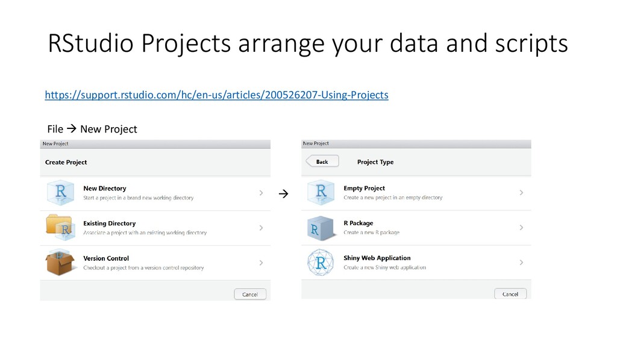This screenshot has width=617, height=347.
Task: Click the Existing Directory folder icon
Action: click(x=60, y=227)
